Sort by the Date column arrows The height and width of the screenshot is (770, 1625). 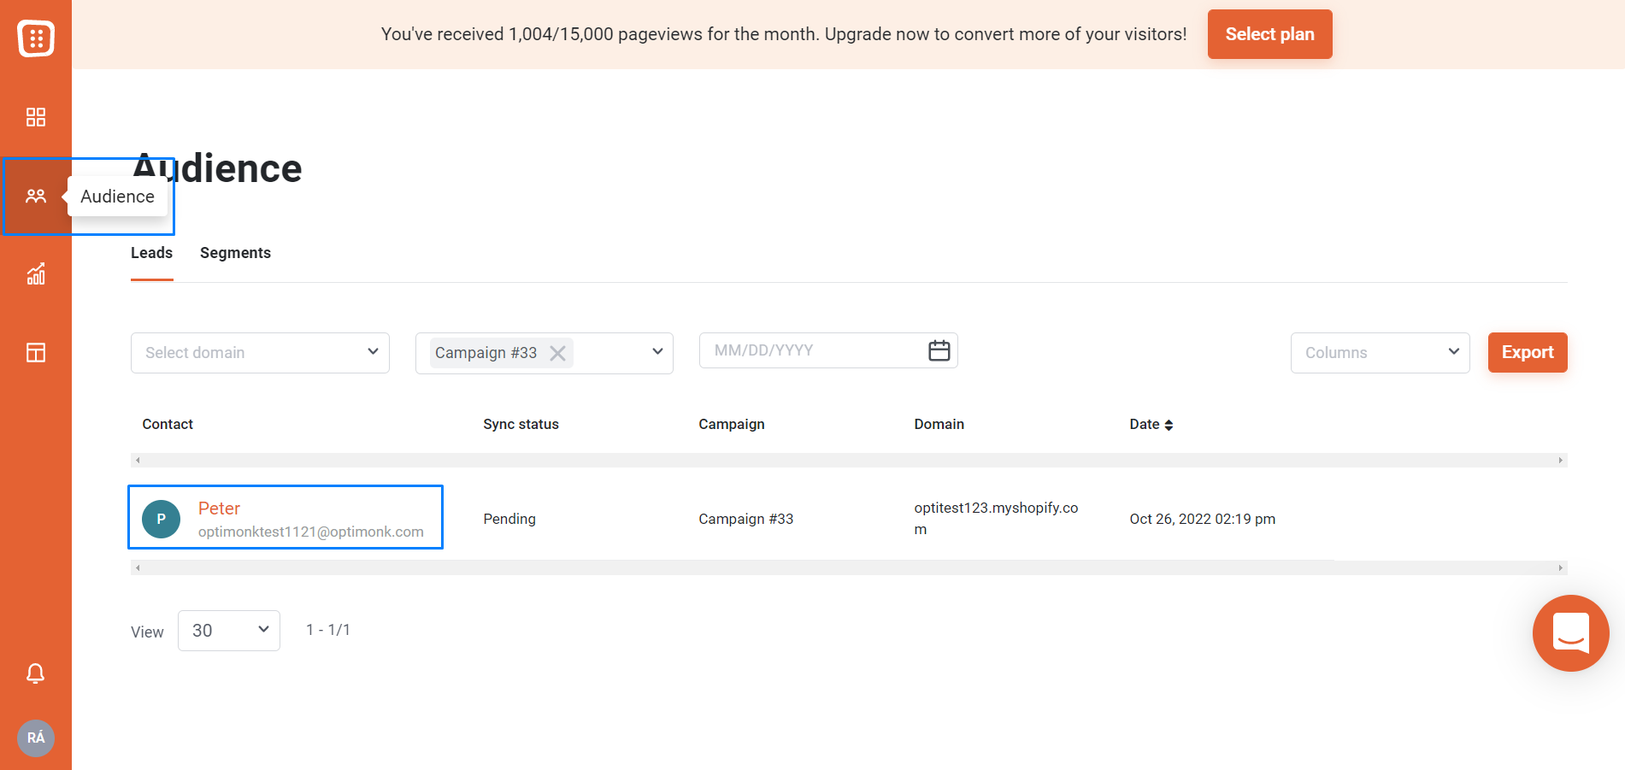1169,425
